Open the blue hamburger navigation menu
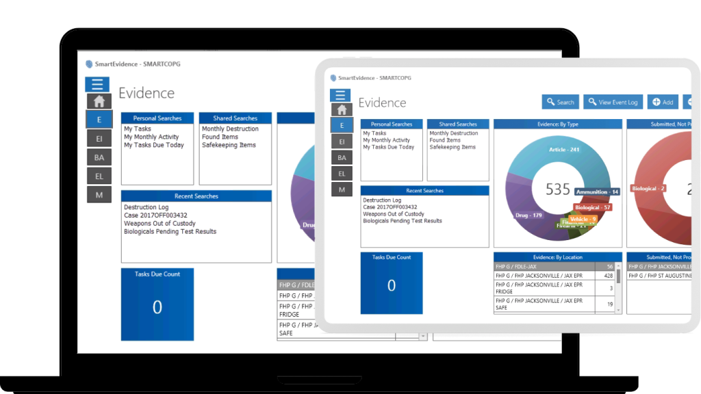 (x=342, y=95)
